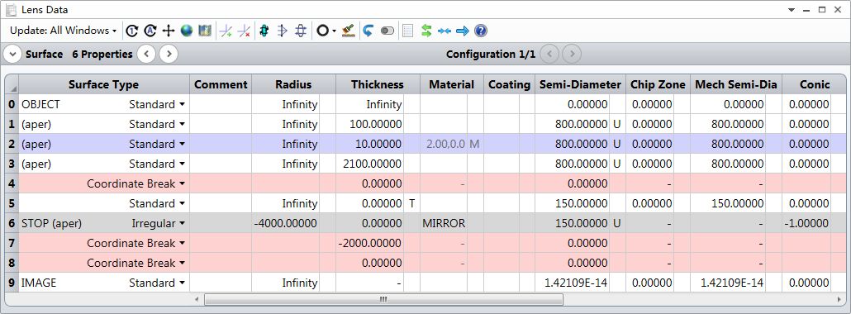The width and height of the screenshot is (851, 314).
Task: Click the blue right arrow icon
Action: pos(463,31)
